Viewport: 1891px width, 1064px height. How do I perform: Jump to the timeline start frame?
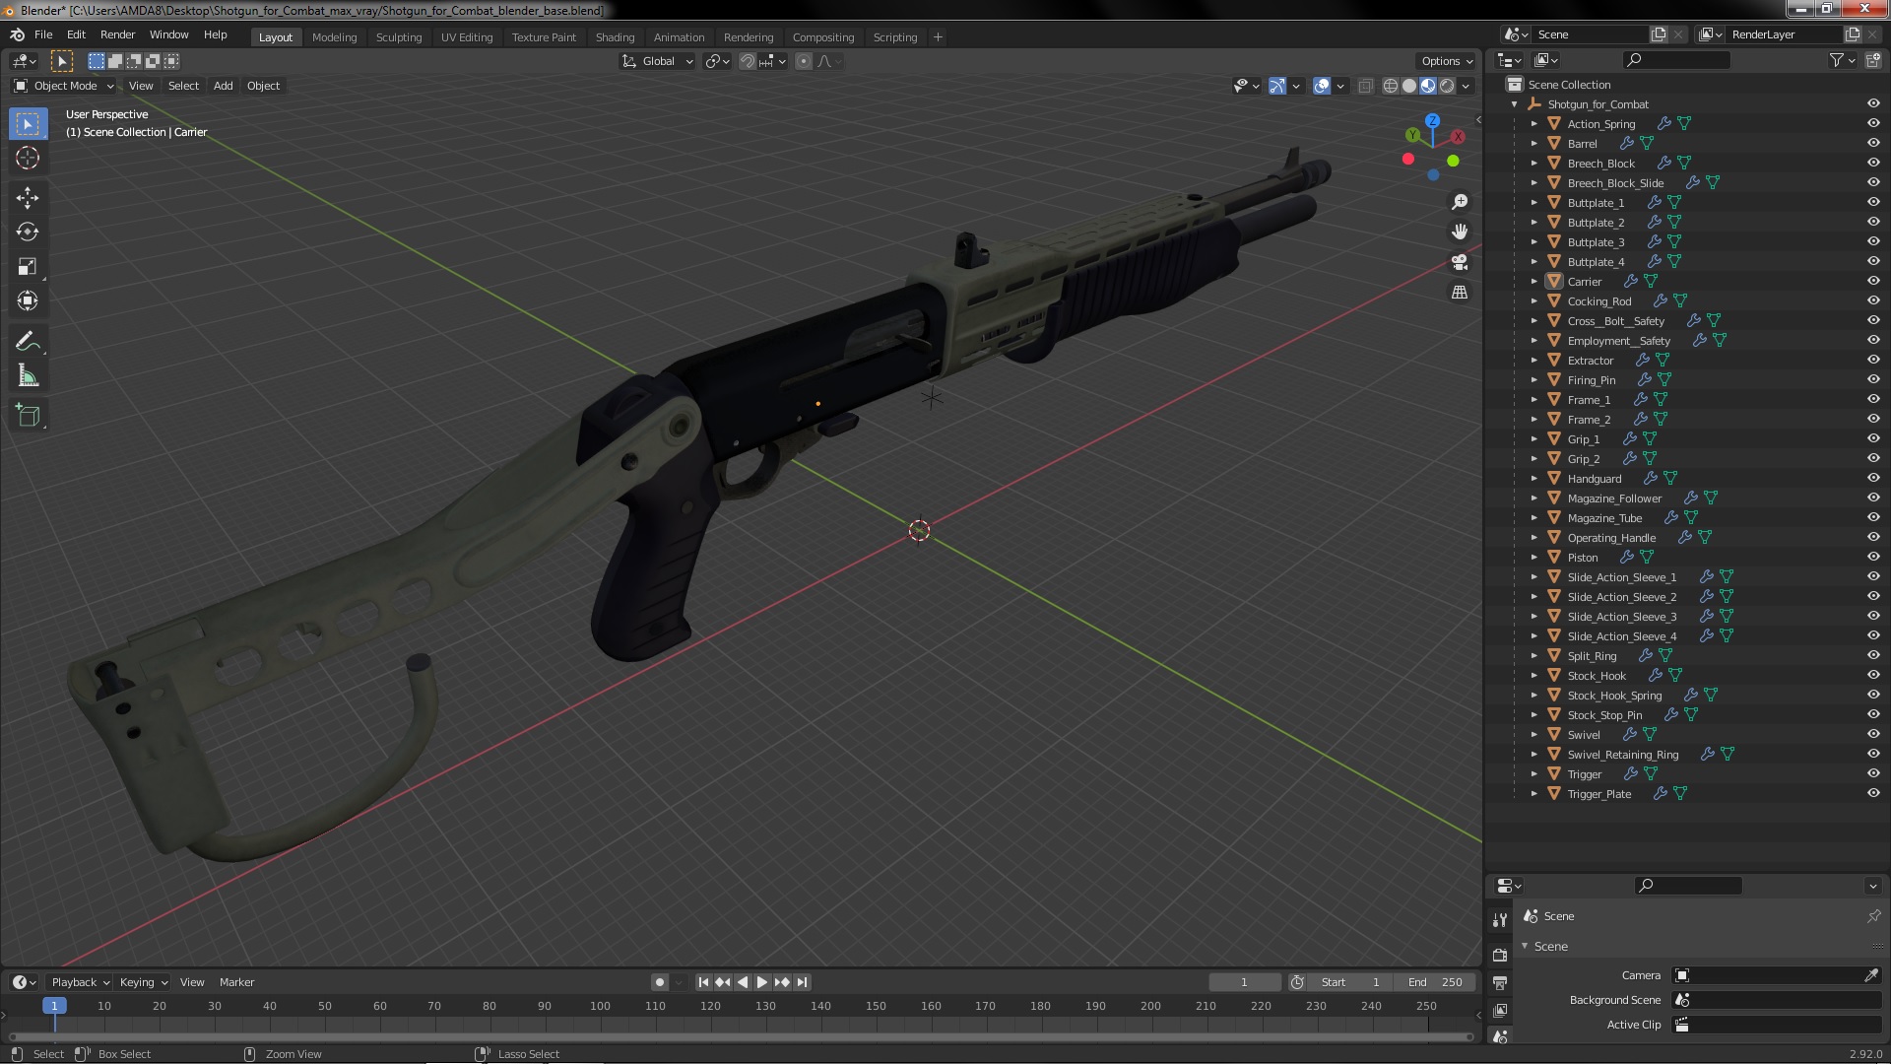coord(703,982)
